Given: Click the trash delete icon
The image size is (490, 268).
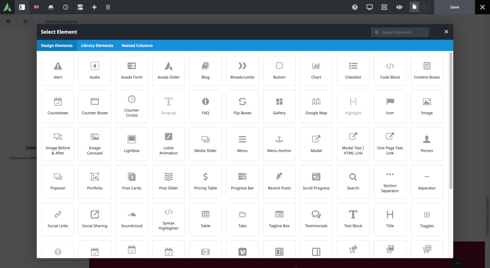Looking at the screenshot, I should 108,7.
